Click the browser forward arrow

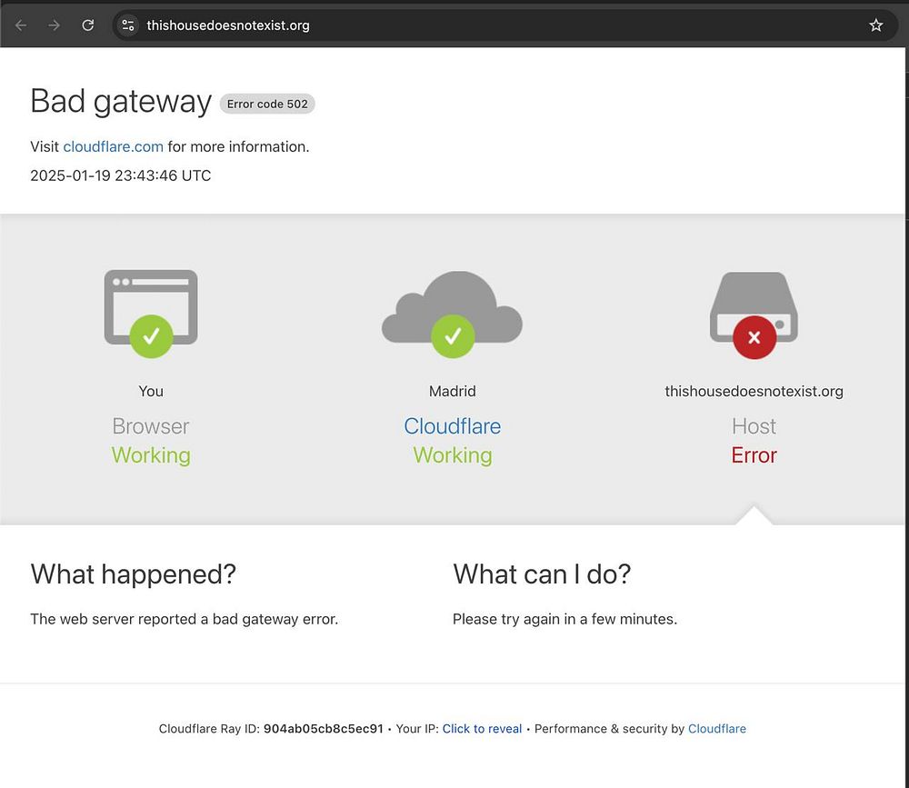pyautogui.click(x=54, y=25)
